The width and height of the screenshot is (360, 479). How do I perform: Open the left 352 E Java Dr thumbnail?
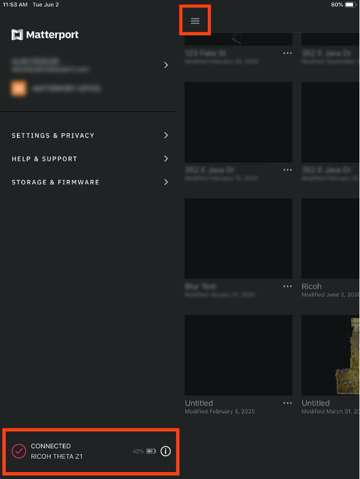click(x=238, y=122)
